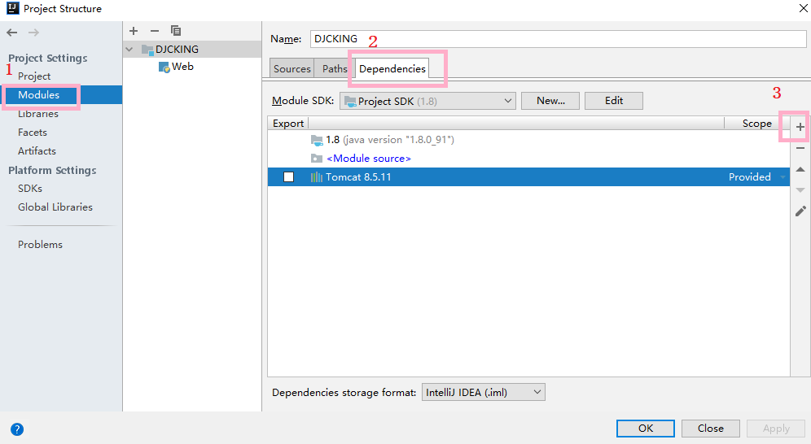Remove selected module with the minus icon
811x444 pixels.
154,31
